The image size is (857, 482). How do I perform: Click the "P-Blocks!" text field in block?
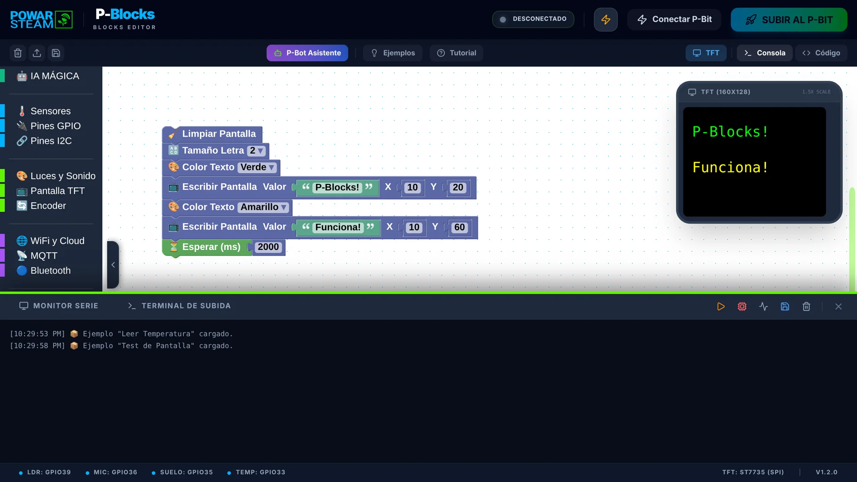337,187
